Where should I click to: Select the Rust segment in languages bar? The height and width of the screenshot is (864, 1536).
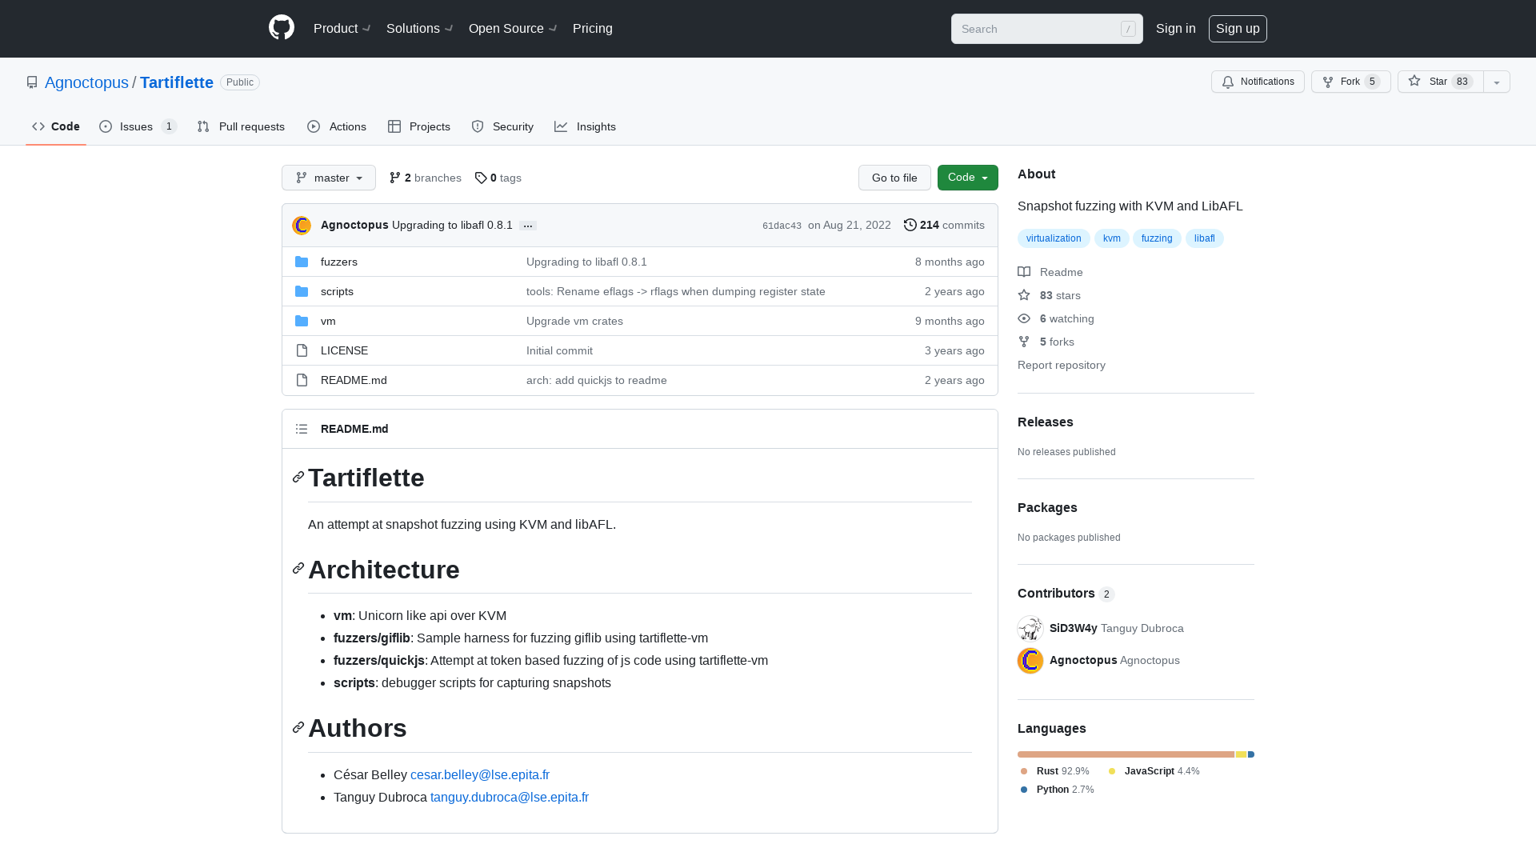1126,754
